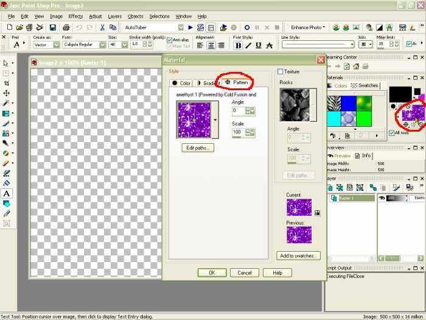426x320 pixels.
Task: Click the Underline font style icon
Action: [x=259, y=46]
